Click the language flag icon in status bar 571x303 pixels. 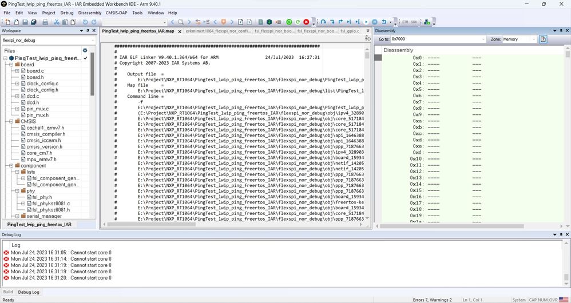[x=564, y=300]
